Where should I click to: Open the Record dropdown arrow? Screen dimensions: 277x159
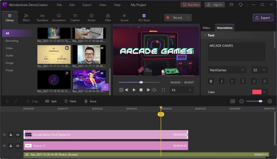[x=188, y=18]
